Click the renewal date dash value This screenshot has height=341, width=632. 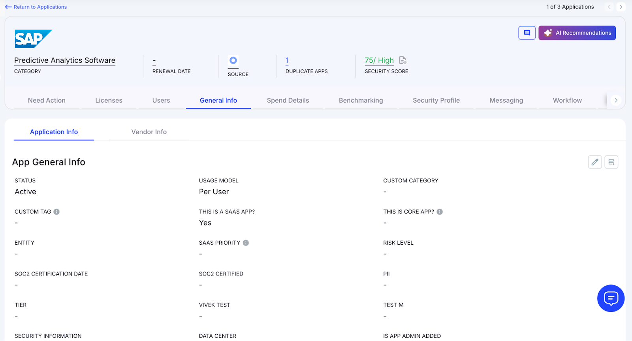point(154,61)
